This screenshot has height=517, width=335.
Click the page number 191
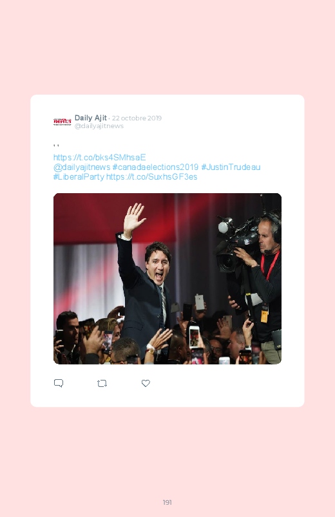pyautogui.click(x=167, y=502)
